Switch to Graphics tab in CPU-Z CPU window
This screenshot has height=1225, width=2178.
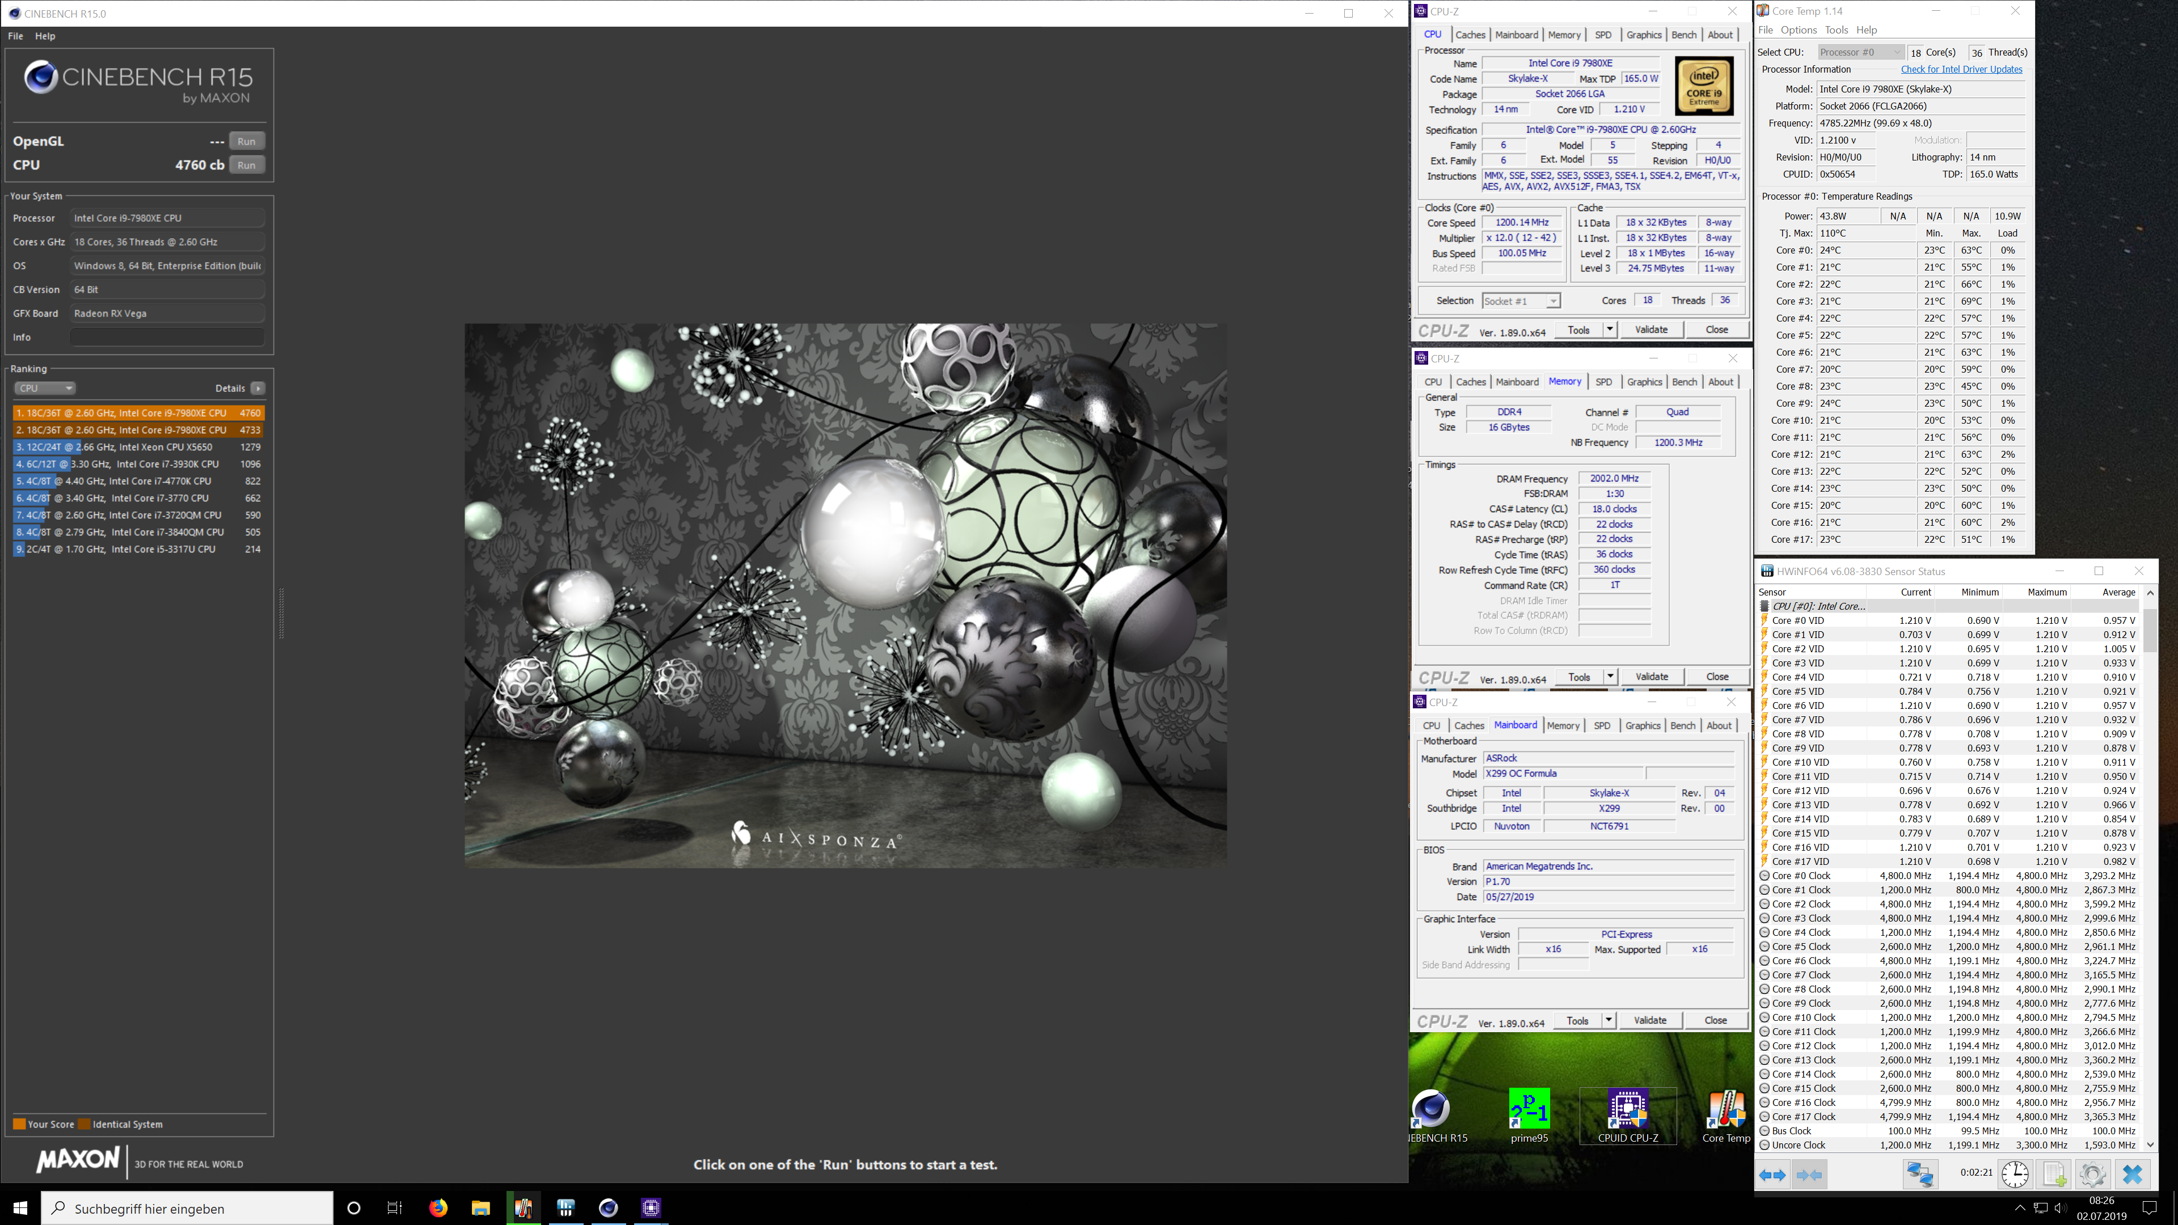[1644, 35]
